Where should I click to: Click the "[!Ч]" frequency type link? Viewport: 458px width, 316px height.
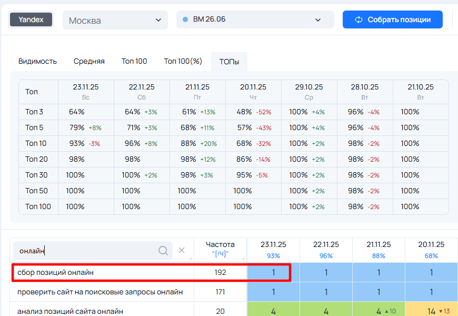[220, 255]
